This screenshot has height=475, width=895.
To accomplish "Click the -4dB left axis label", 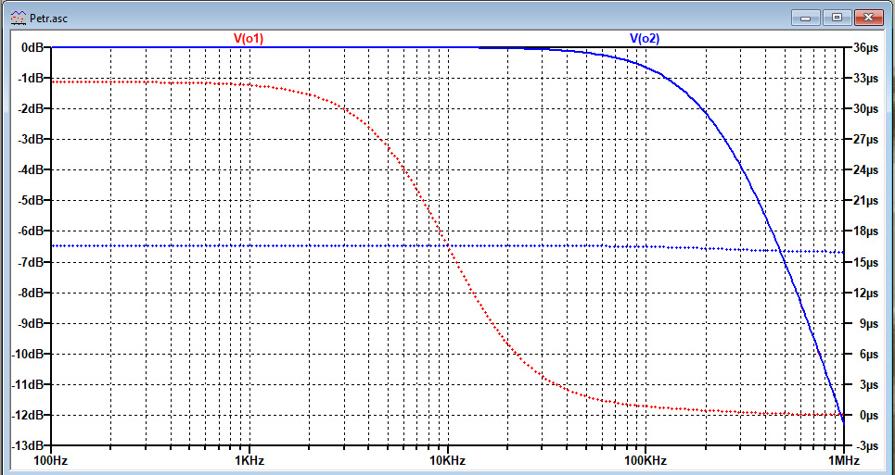I will (x=29, y=170).
